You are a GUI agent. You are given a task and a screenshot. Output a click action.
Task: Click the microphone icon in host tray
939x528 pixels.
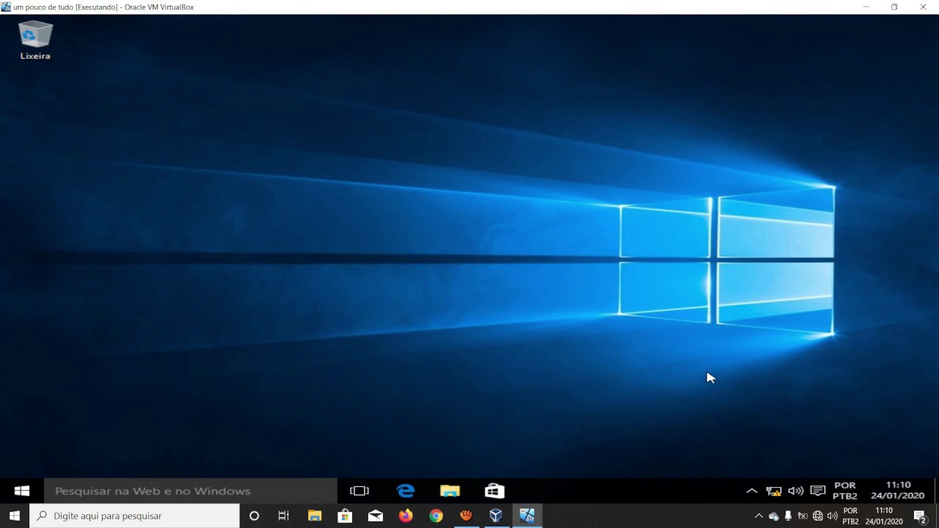(788, 516)
